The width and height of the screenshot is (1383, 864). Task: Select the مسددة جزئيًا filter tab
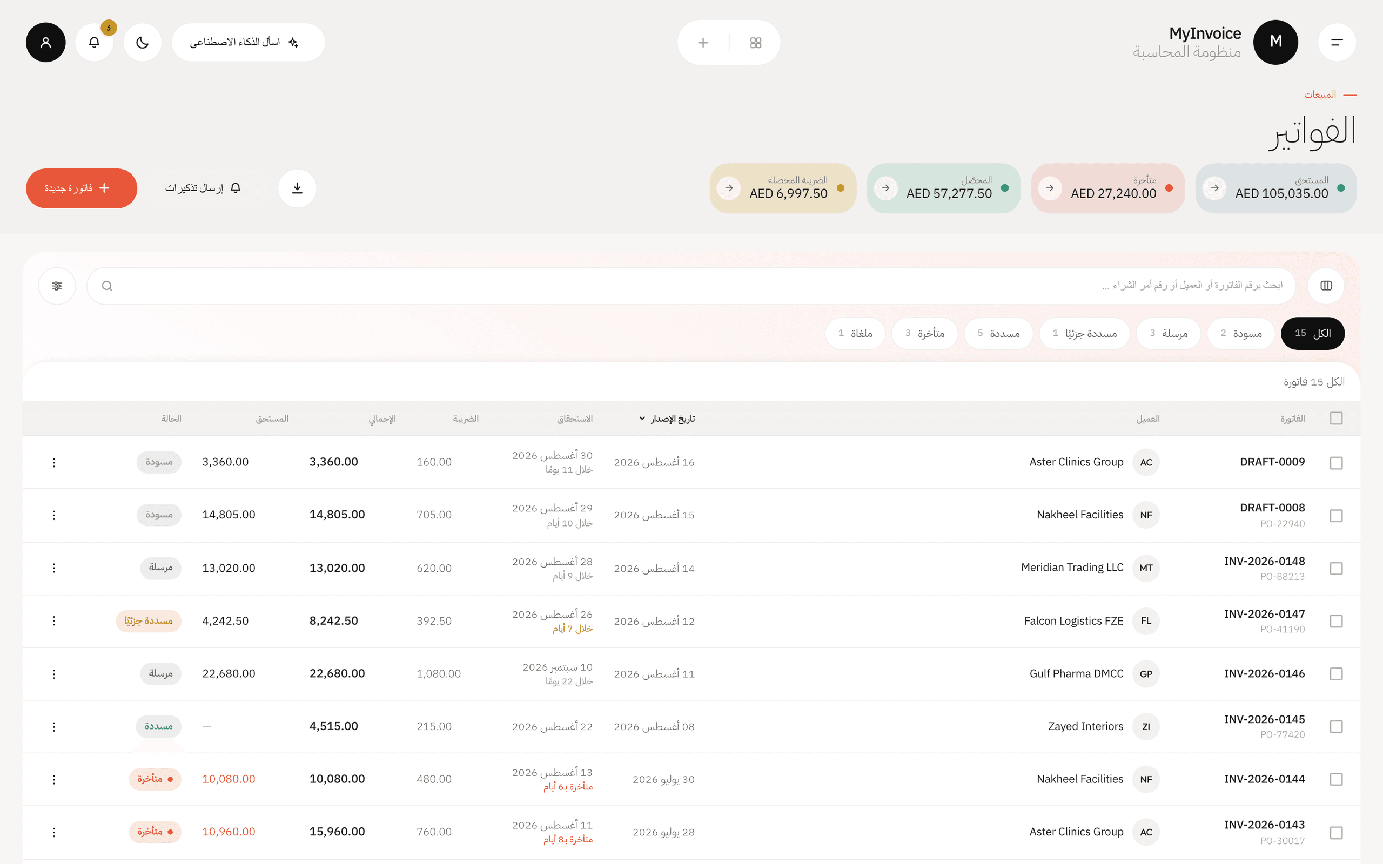click(x=1084, y=333)
